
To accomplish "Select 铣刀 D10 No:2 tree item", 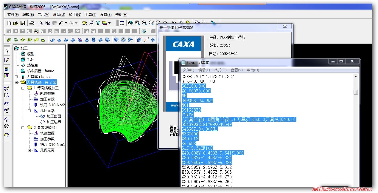I will (x=53, y=105).
